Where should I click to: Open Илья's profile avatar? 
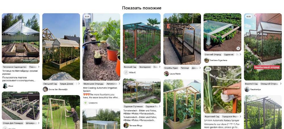[5, 86]
